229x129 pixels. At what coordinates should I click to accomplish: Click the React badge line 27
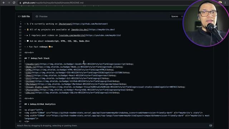pos(70,76)
